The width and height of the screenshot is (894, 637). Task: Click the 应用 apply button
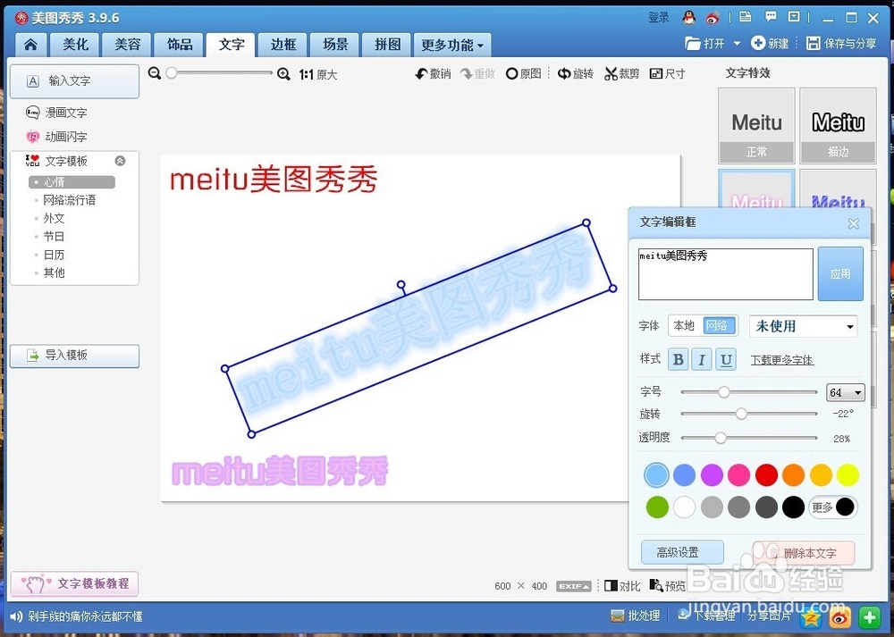(x=840, y=273)
